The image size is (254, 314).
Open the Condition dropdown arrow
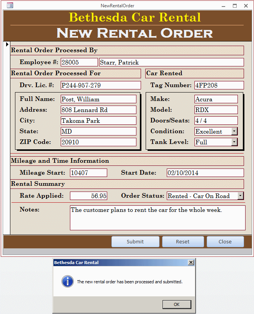(x=234, y=131)
